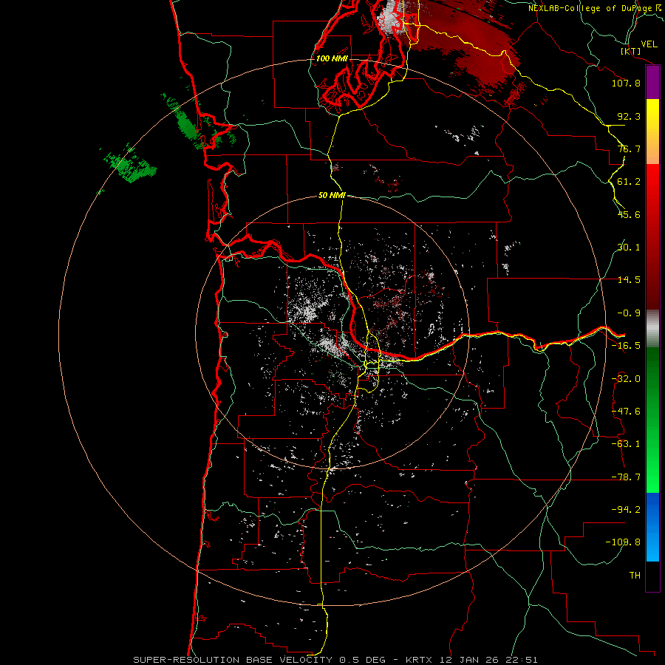Click the "100 NMI" range ring label

coord(332,58)
